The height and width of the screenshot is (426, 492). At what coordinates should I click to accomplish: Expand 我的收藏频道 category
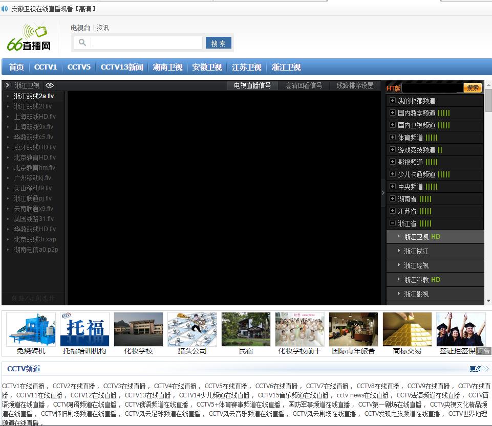pos(393,100)
